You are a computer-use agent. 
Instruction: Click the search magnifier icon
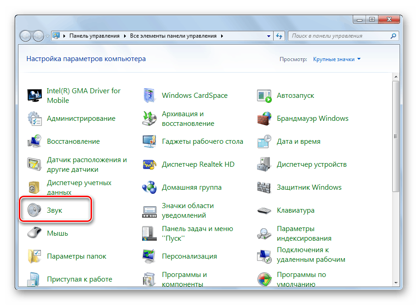click(x=393, y=36)
